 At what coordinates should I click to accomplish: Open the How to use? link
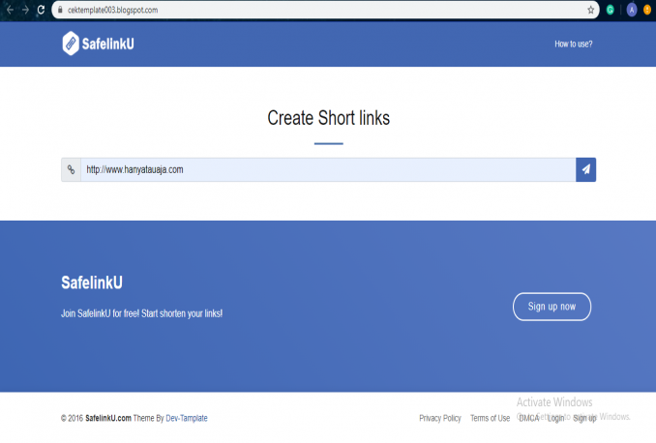pos(573,44)
